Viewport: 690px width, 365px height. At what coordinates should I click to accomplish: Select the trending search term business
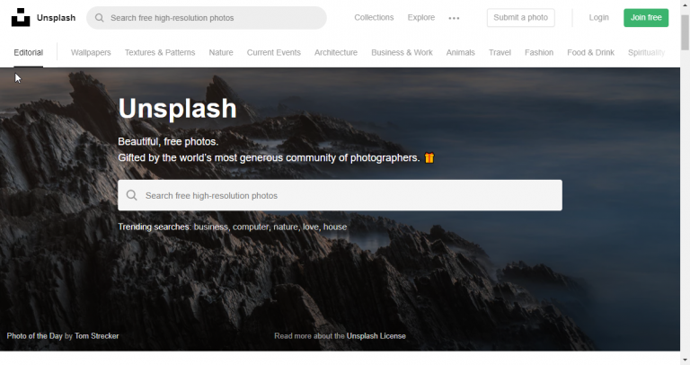[211, 227]
